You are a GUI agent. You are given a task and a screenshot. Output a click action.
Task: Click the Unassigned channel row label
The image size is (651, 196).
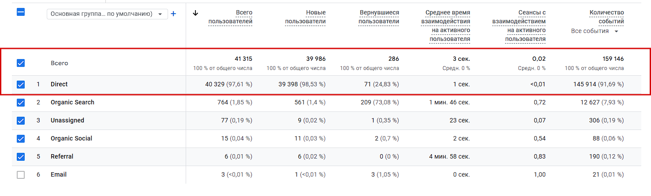(x=67, y=120)
